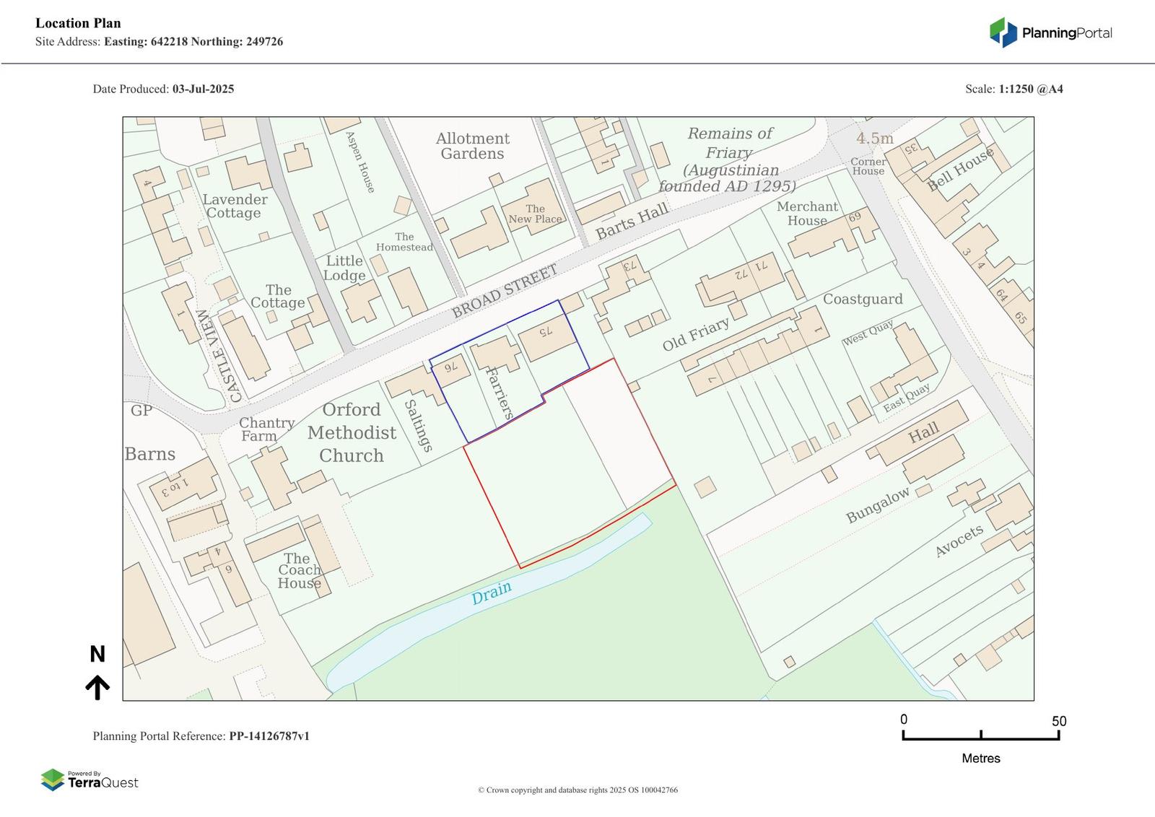The image size is (1155, 817).
Task: Click the Orford Methodist Church label
Action: point(352,432)
